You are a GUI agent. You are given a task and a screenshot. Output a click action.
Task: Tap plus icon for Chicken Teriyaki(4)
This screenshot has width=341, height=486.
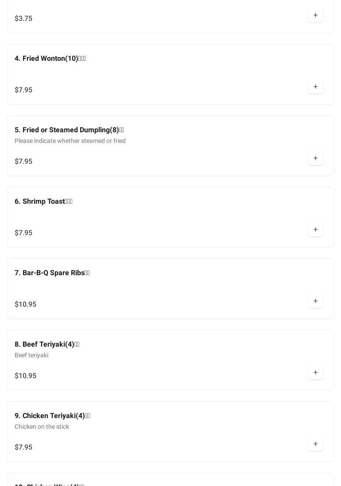click(x=315, y=444)
